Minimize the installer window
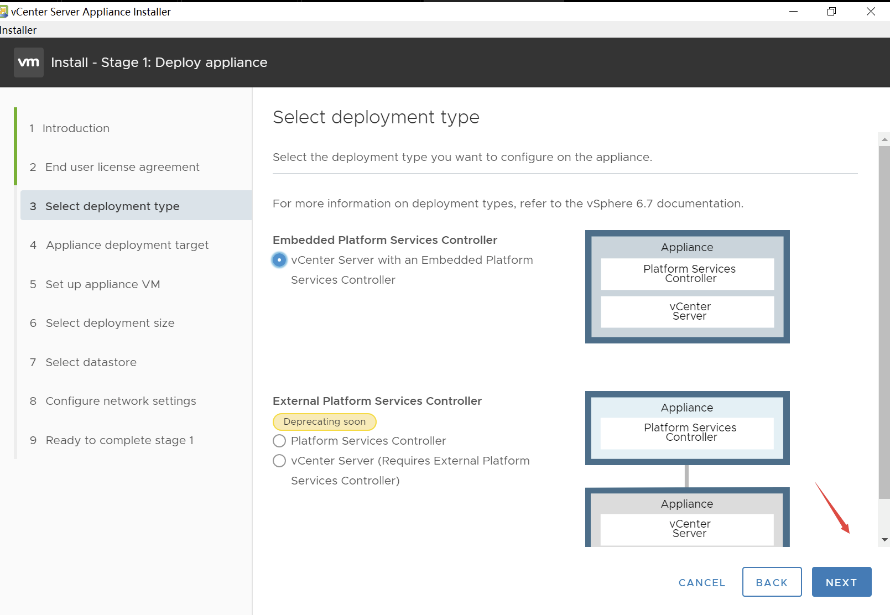The width and height of the screenshot is (890, 615). (793, 12)
